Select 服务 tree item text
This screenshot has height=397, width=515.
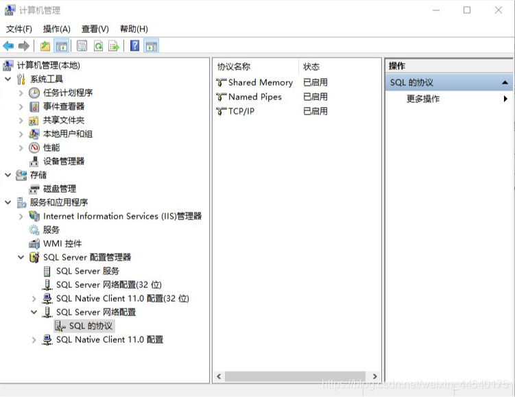51,230
